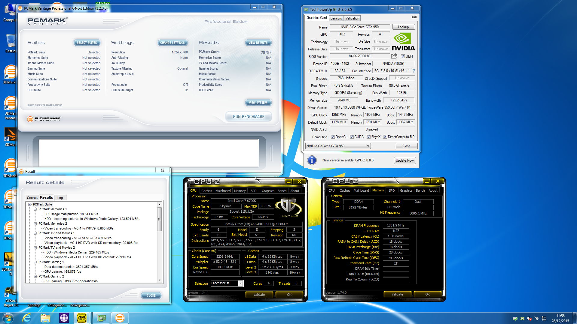This screenshot has width=577, height=324.
Task: Switch to GPU-Z graphics card taskbar icon
Action: 101,318
